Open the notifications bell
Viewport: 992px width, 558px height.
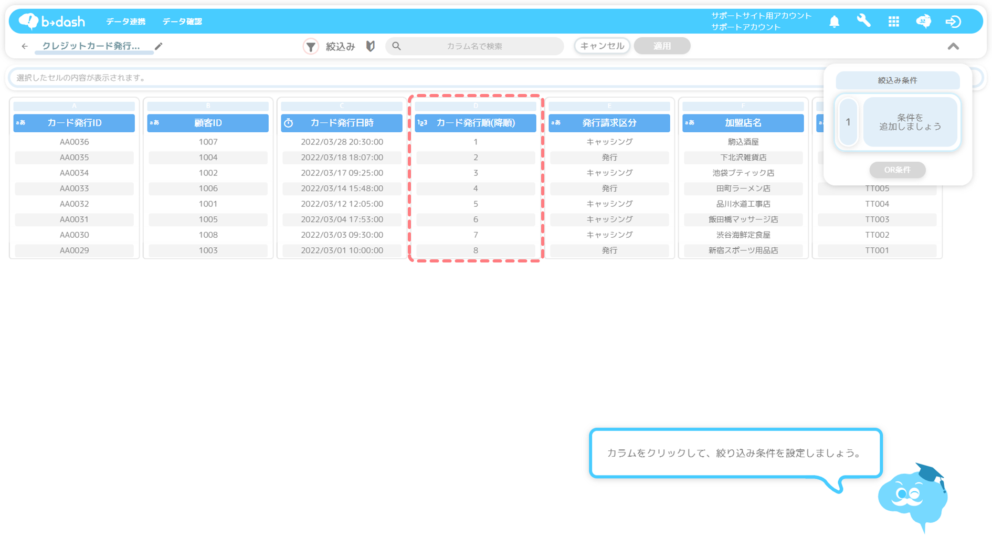pyautogui.click(x=834, y=22)
